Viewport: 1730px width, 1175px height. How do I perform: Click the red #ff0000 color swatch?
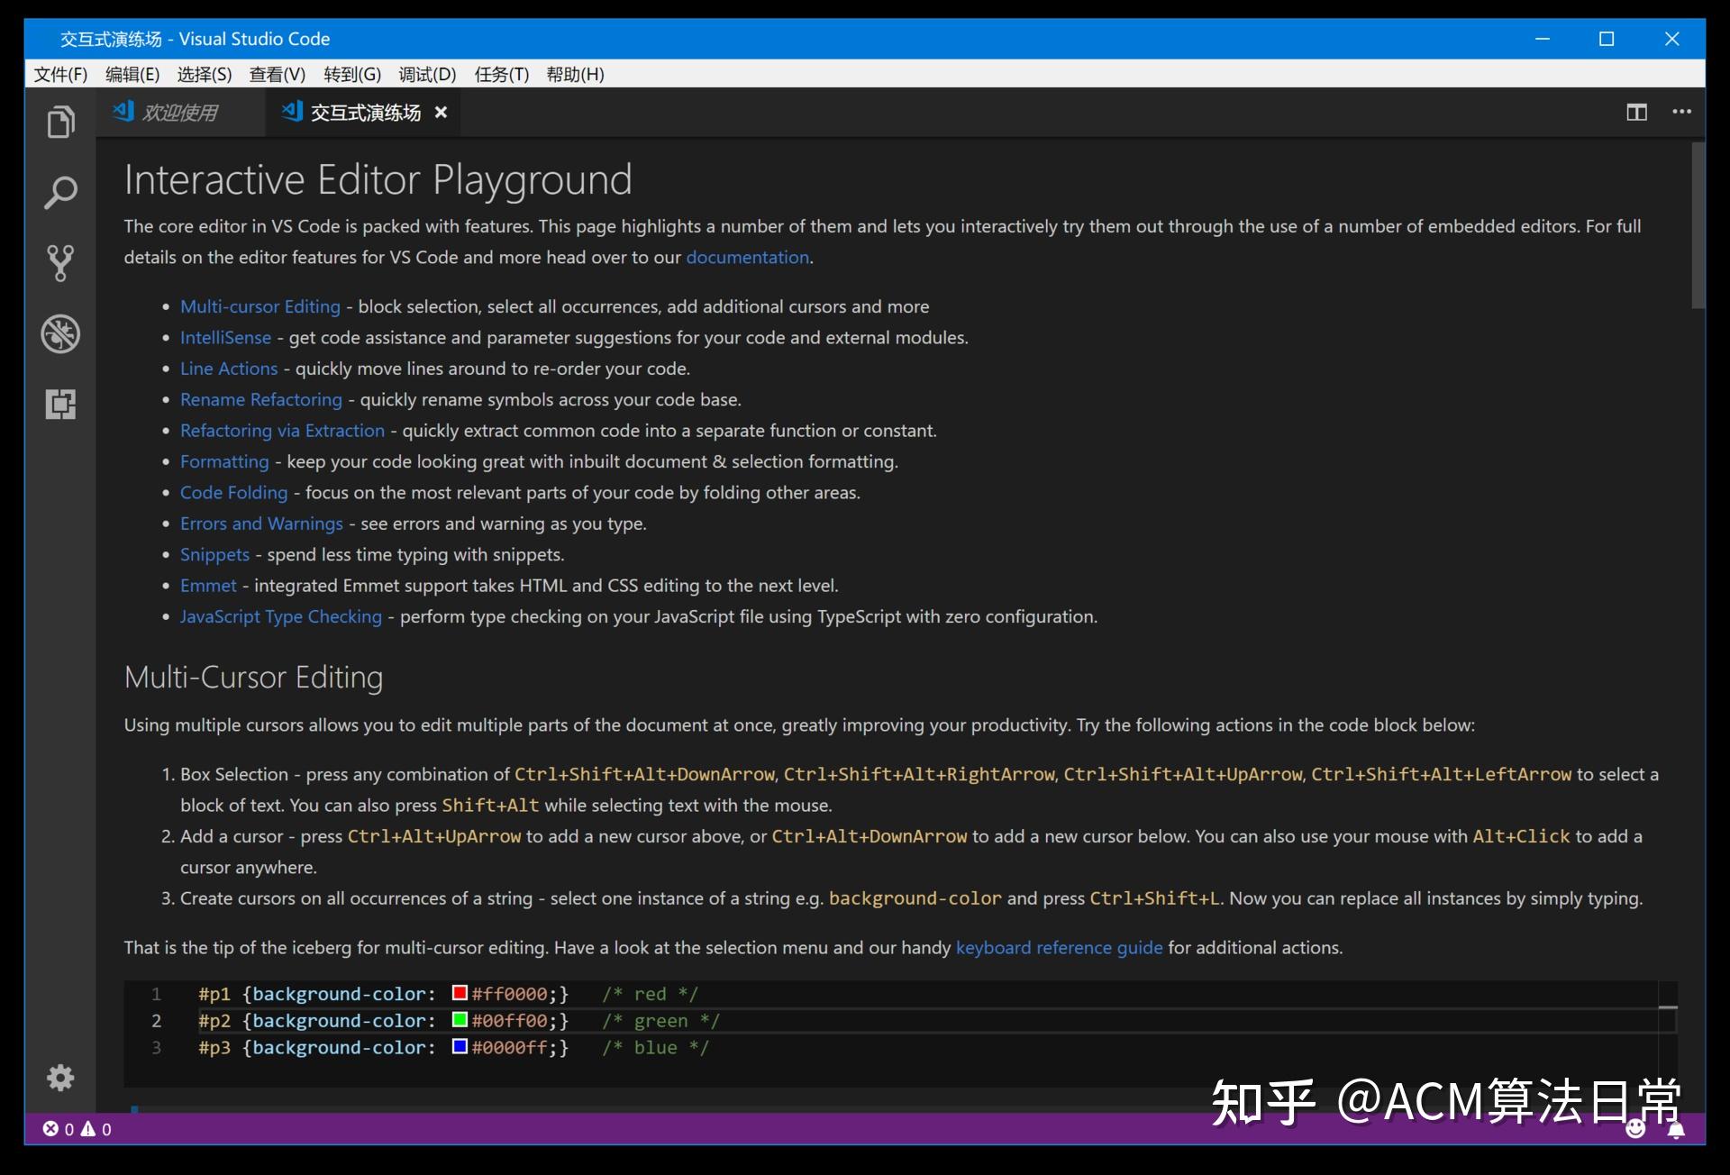460,993
